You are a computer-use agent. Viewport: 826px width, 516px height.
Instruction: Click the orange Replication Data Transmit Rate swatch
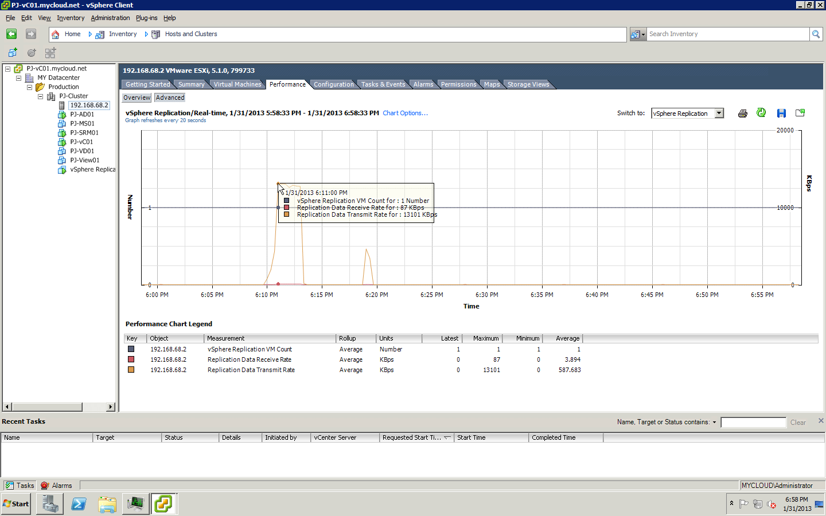pyautogui.click(x=131, y=370)
